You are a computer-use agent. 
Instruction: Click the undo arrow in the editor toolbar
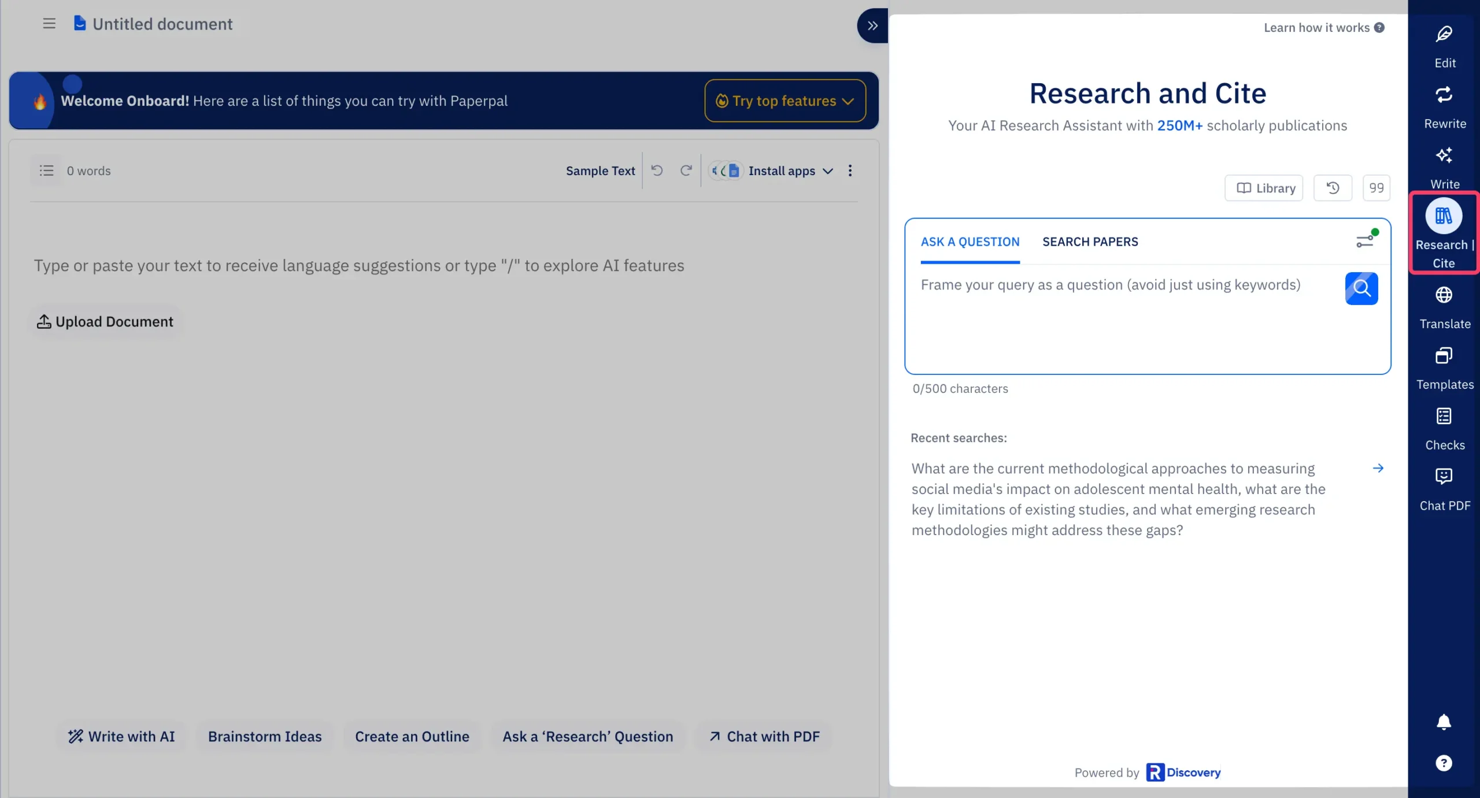657,170
